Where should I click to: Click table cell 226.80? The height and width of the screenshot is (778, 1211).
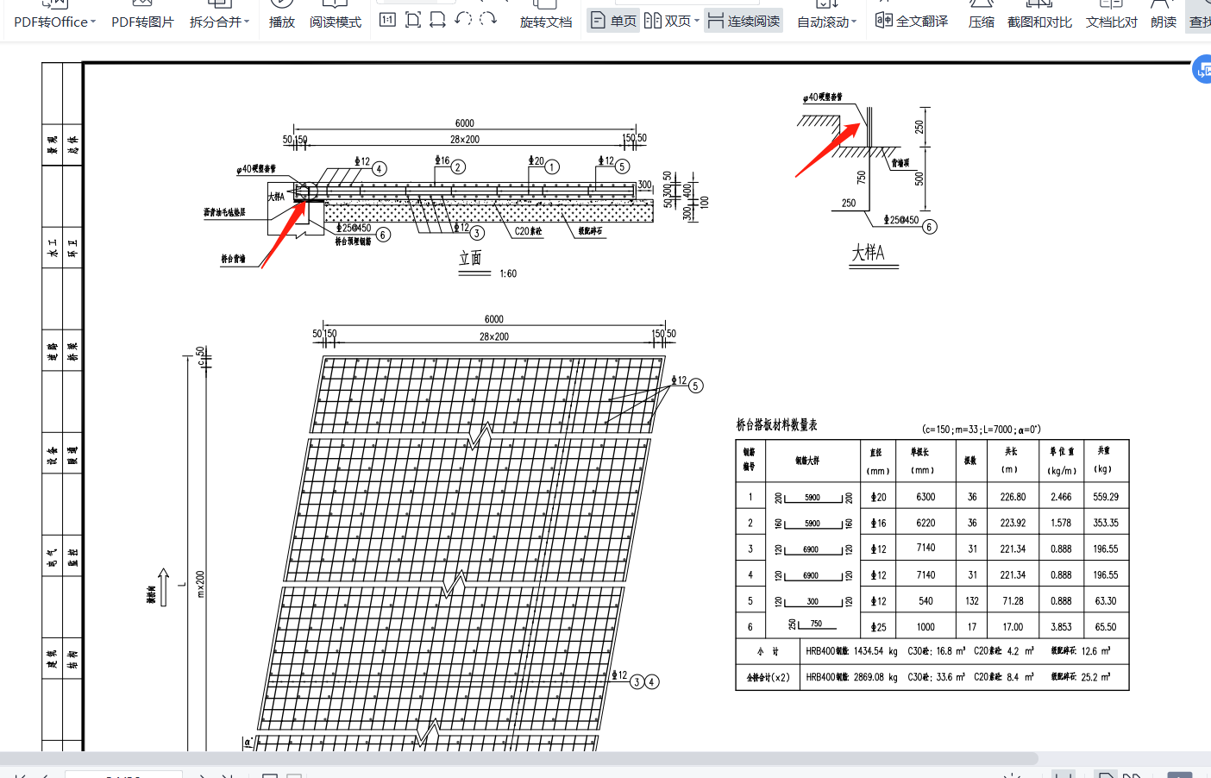[x=1013, y=497]
